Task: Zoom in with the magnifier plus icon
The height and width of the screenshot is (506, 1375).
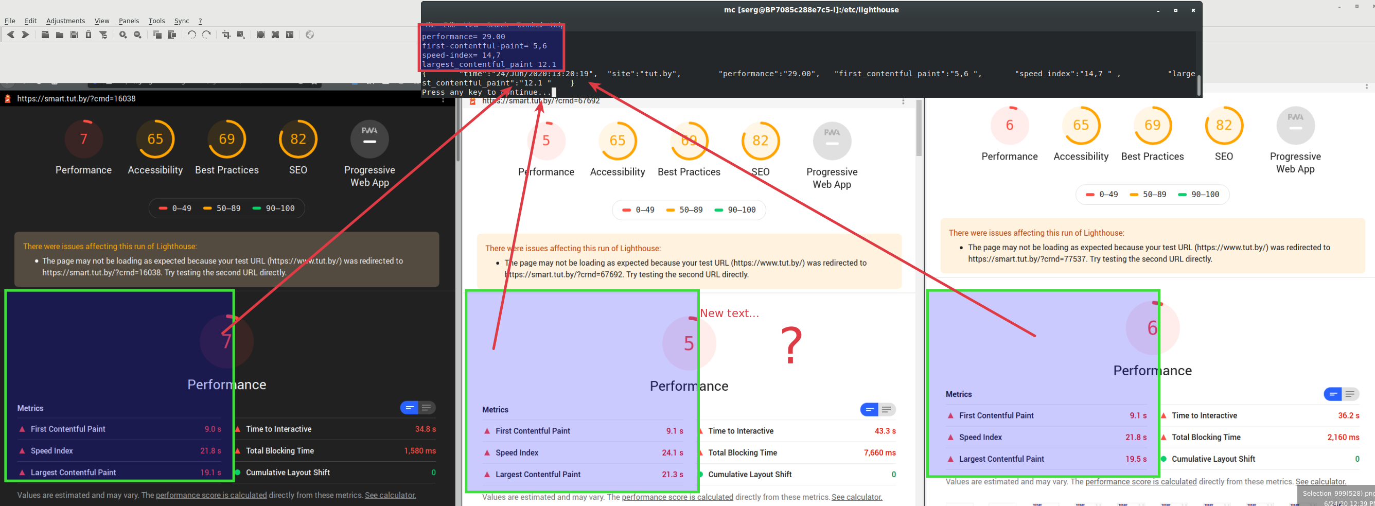Action: tap(123, 34)
